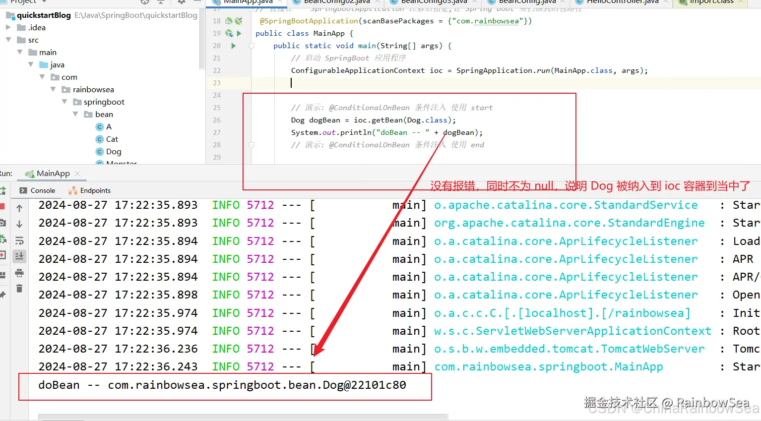Click 'o.a.c.c.C.[.[localhost].[/rainbowsea]' log text
Screen dimensions: 761x421
(563, 313)
